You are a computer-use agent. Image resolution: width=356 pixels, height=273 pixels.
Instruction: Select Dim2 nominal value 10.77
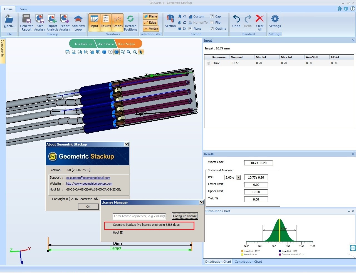click(235, 63)
